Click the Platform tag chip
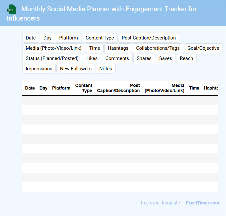 pos(69,38)
